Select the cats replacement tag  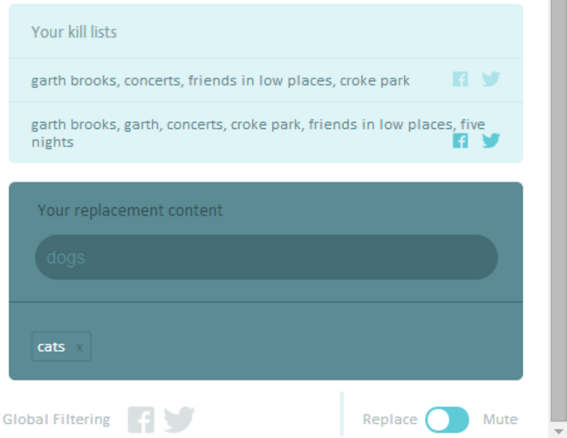click(x=51, y=347)
